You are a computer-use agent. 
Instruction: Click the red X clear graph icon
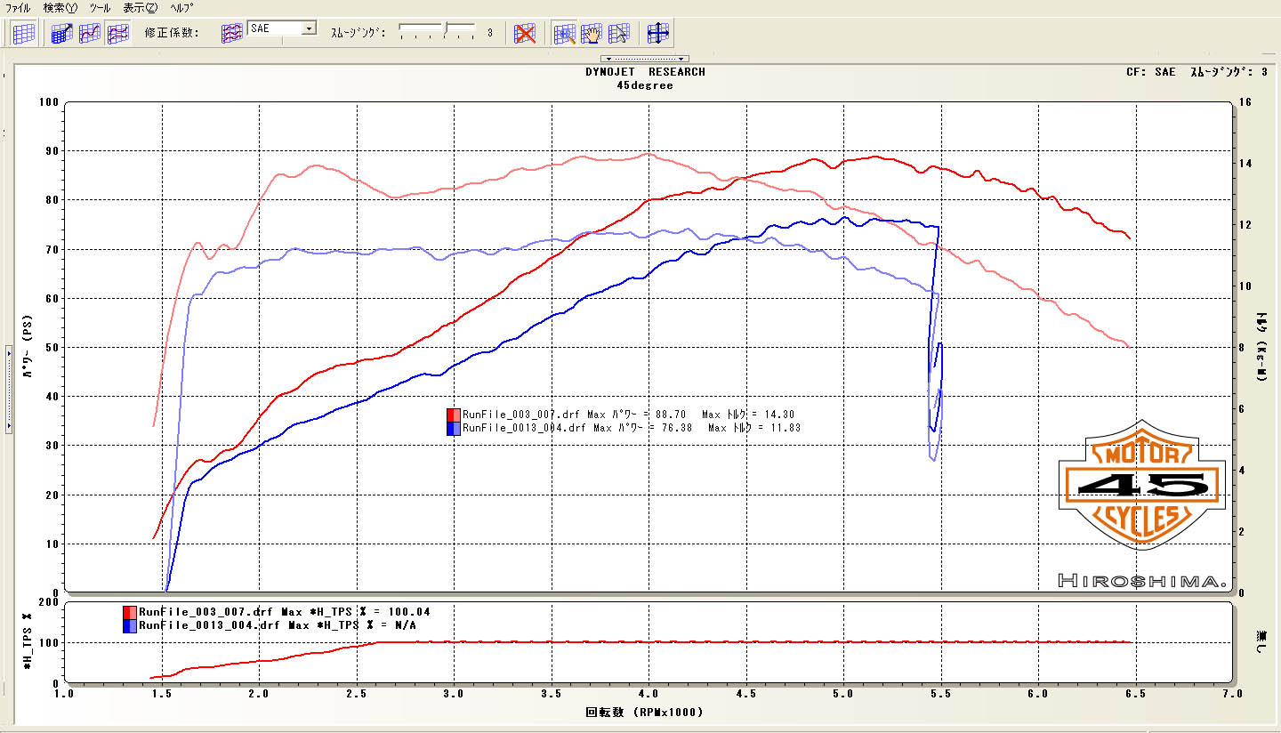tap(525, 34)
